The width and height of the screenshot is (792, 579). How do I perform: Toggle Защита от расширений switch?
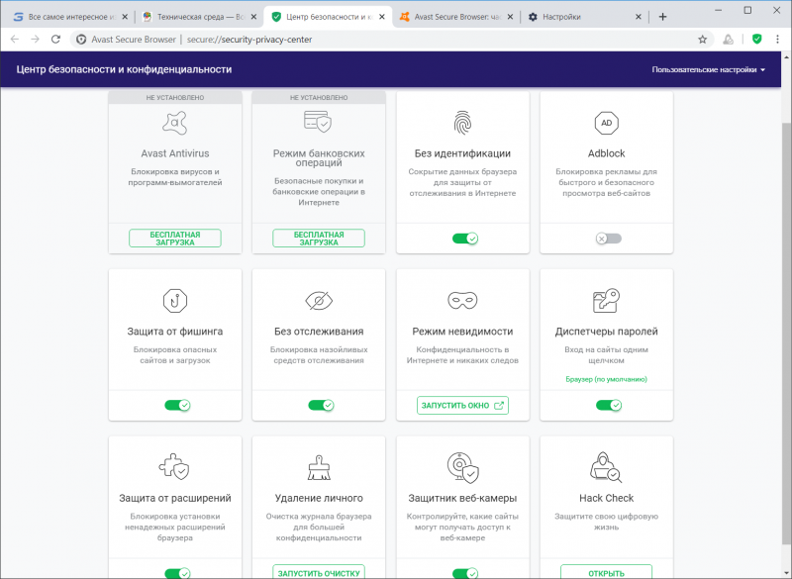177,573
